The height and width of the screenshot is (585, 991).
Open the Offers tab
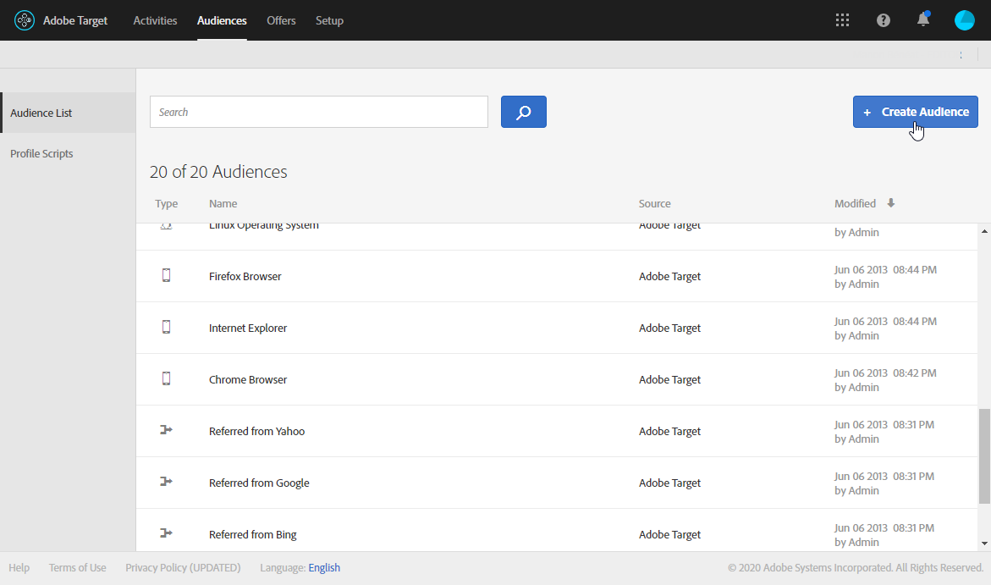281,20
